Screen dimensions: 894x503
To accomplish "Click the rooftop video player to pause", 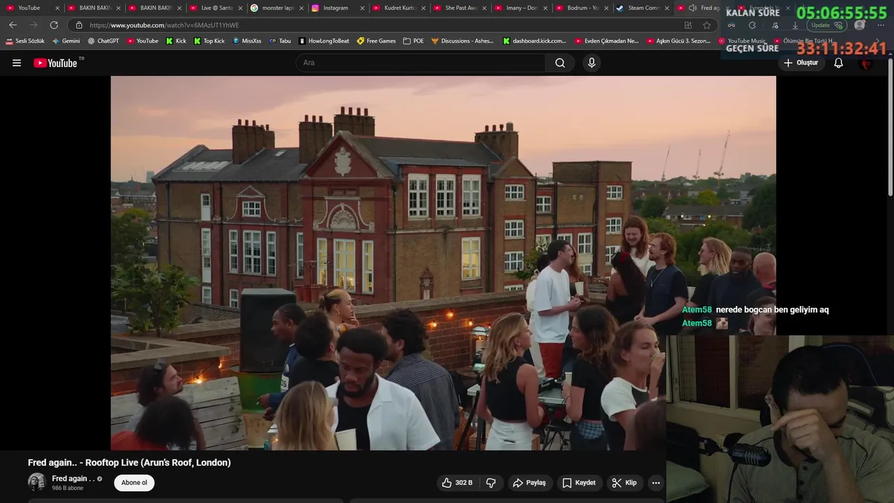I will [x=443, y=263].
